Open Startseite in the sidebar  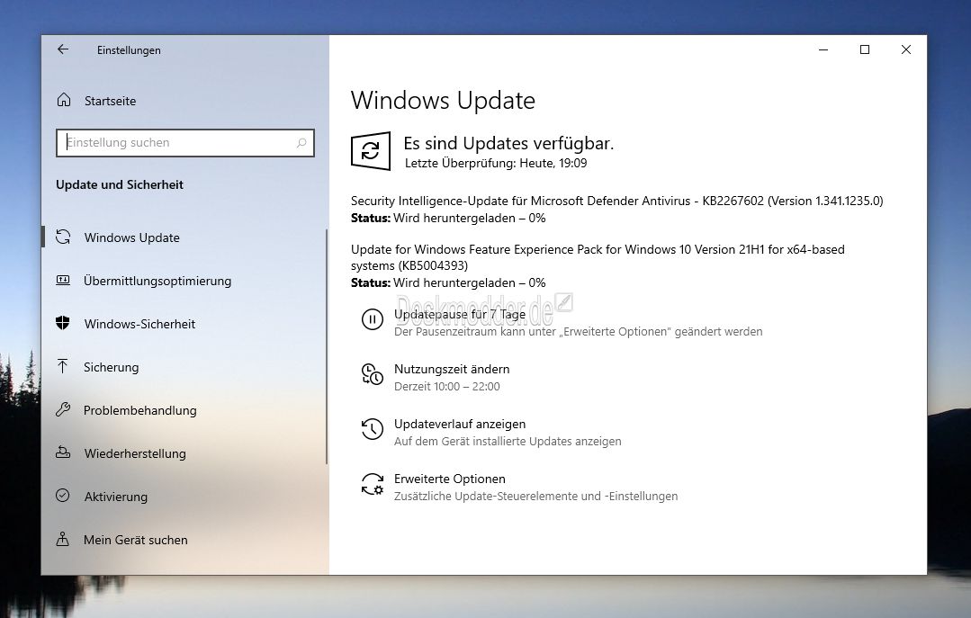click(x=110, y=101)
